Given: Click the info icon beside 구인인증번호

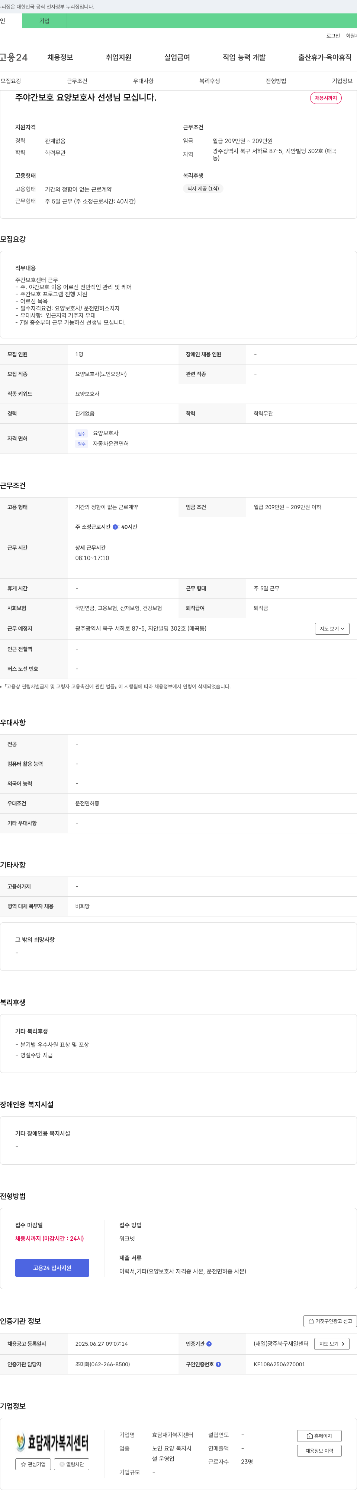Looking at the screenshot, I should 218,1364.
